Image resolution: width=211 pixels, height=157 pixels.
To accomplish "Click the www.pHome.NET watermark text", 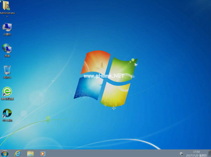I will 104,76.
